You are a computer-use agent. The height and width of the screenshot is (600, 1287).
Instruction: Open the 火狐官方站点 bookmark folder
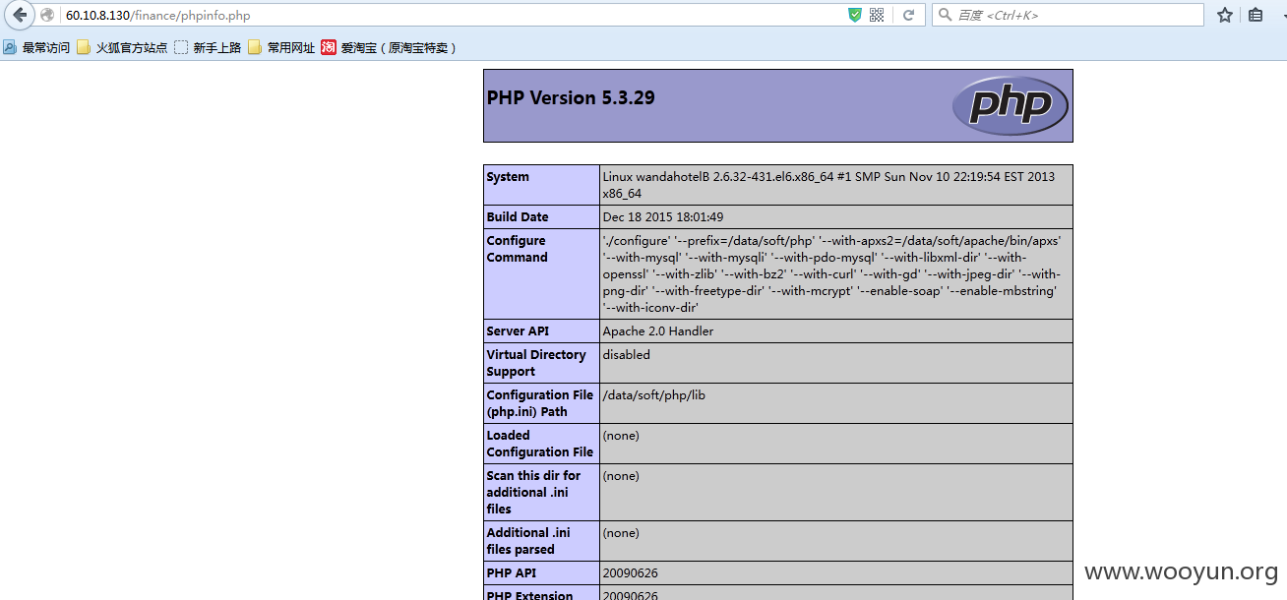122,47
